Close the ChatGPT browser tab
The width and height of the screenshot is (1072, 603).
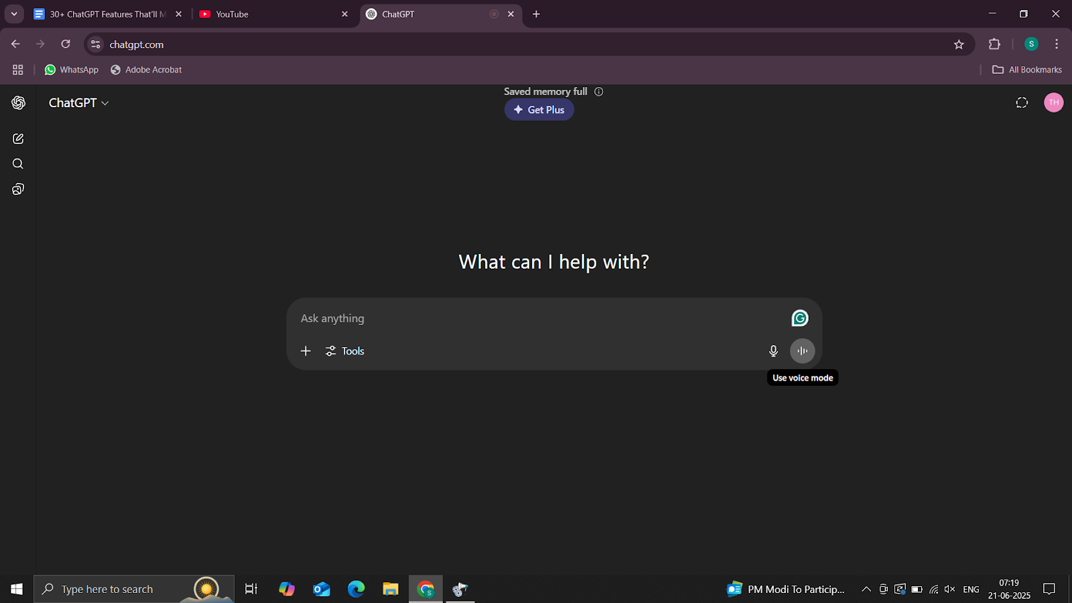tap(511, 14)
